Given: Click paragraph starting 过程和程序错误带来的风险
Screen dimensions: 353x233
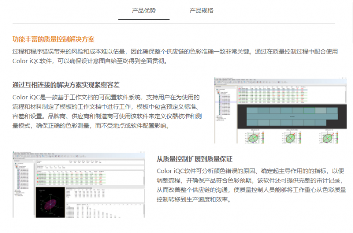Looking at the screenshot, I should [x=175, y=56].
